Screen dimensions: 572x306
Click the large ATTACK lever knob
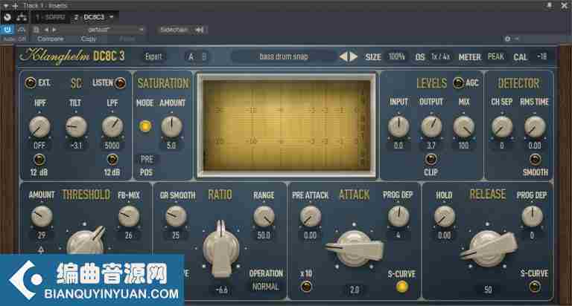coord(355,250)
